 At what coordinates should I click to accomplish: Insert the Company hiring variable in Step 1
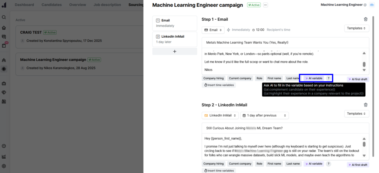point(213,78)
